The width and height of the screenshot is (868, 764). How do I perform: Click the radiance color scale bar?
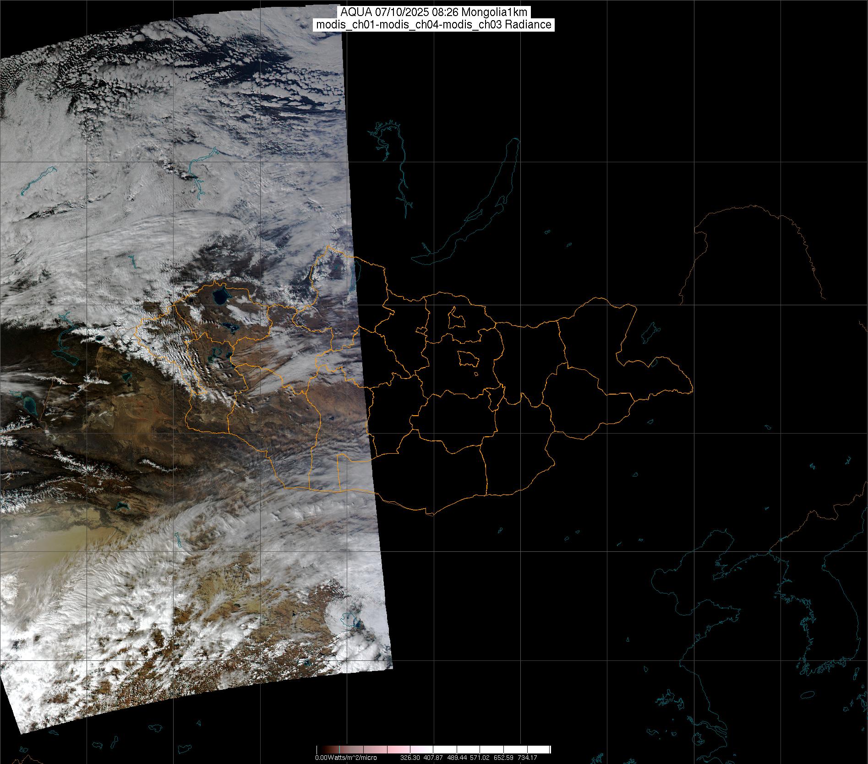pos(433,749)
